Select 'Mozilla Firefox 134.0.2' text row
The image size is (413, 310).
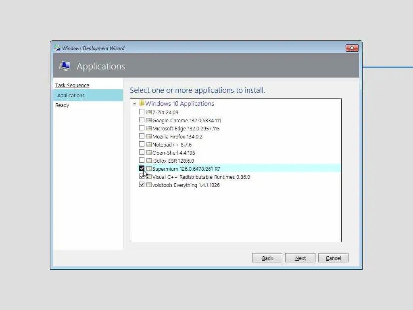click(177, 136)
